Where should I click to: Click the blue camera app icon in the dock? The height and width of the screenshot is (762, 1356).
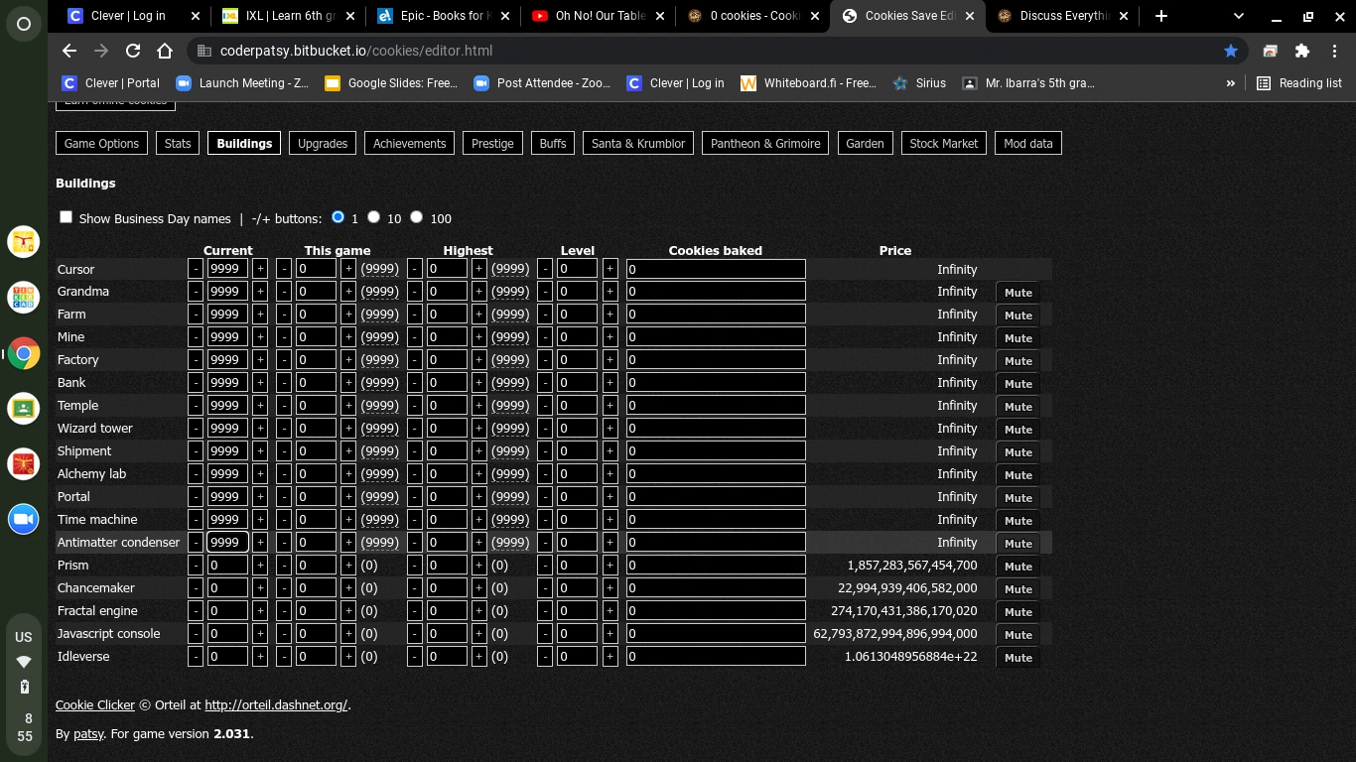[x=23, y=518]
